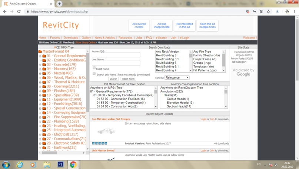Viewport: 299px width, 169px height.
Task: Click the 03 - Concrete folder icon
Action: click(x=44, y=64)
